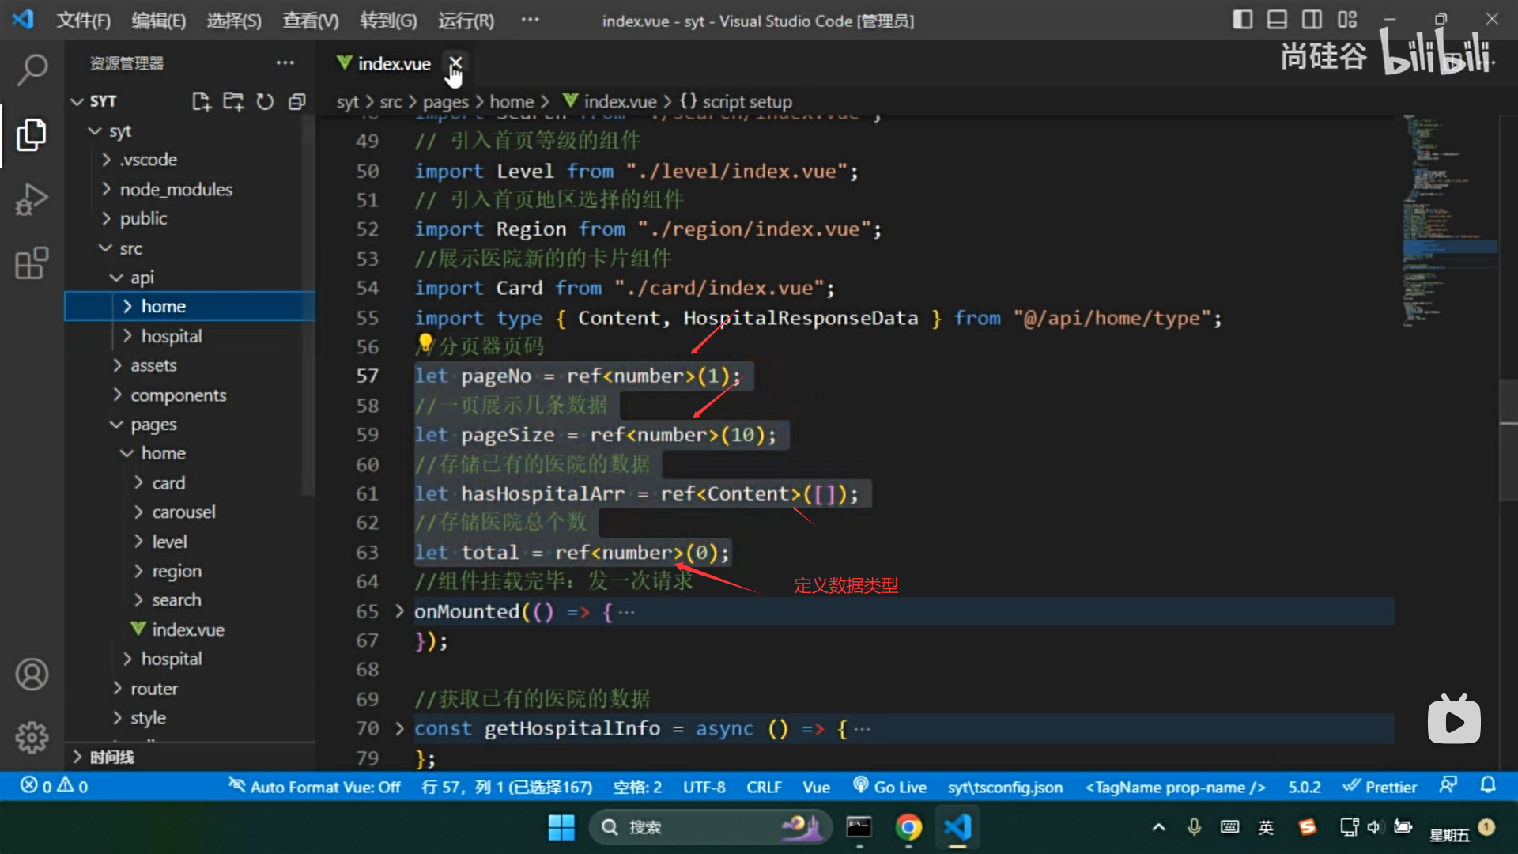Refresh the explorer file tree
Screen dimensions: 1518x854
click(x=265, y=101)
